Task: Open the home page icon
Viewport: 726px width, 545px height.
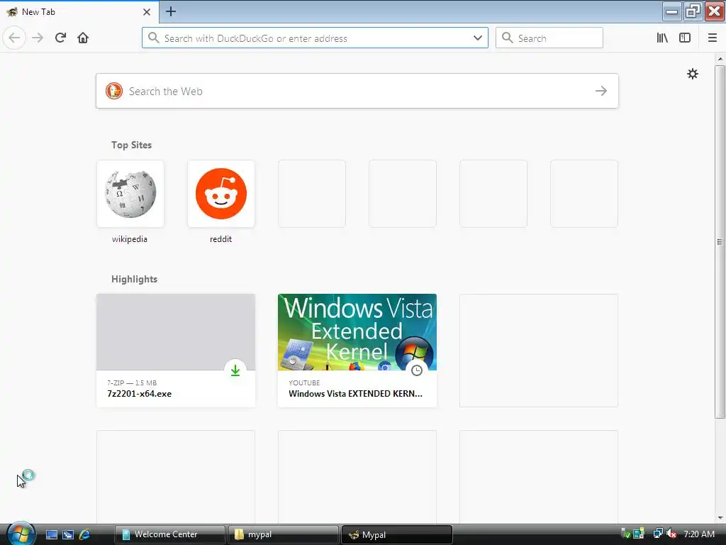Action: tap(83, 38)
